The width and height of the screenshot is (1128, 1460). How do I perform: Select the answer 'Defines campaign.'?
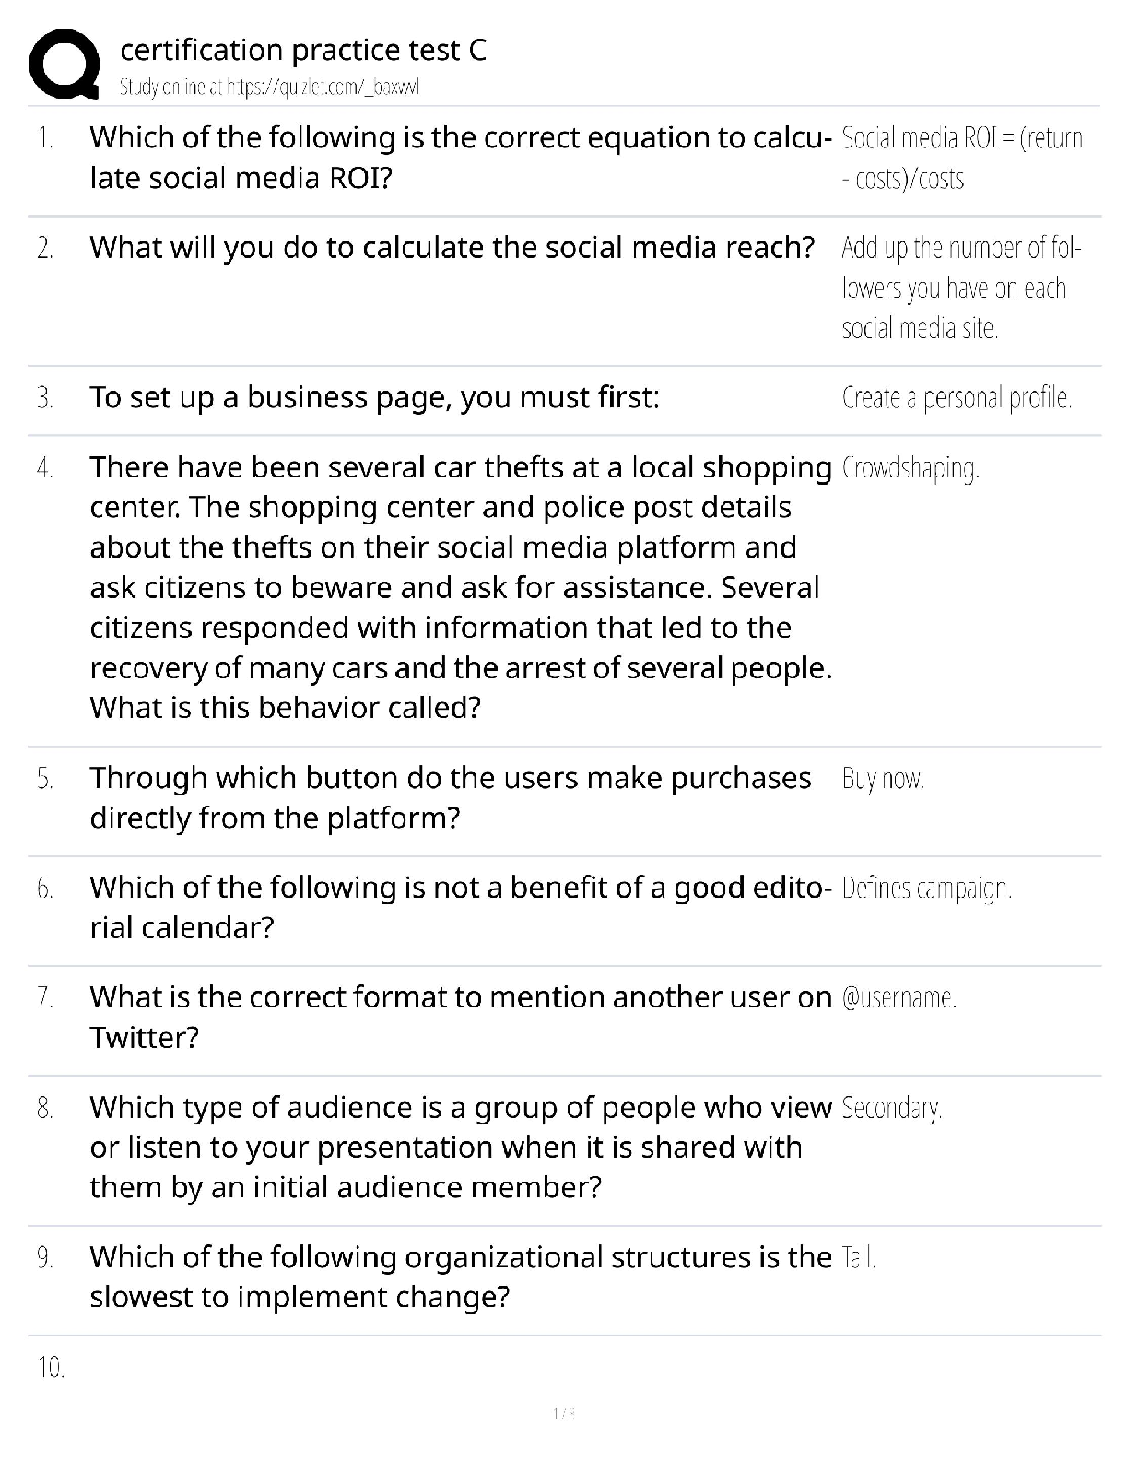point(926,889)
